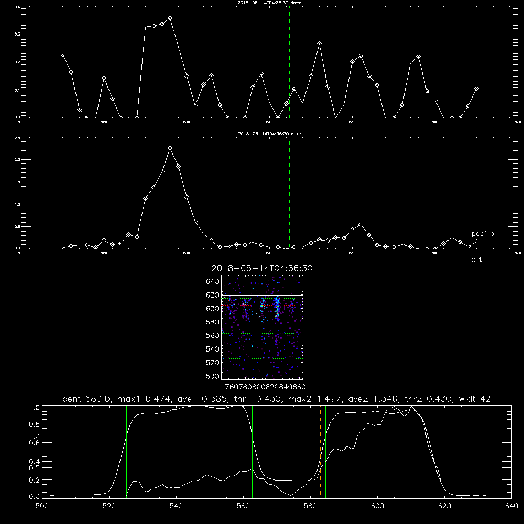
Task: Select the highest peak marker in the dawn plot
Action: [x=170, y=18]
